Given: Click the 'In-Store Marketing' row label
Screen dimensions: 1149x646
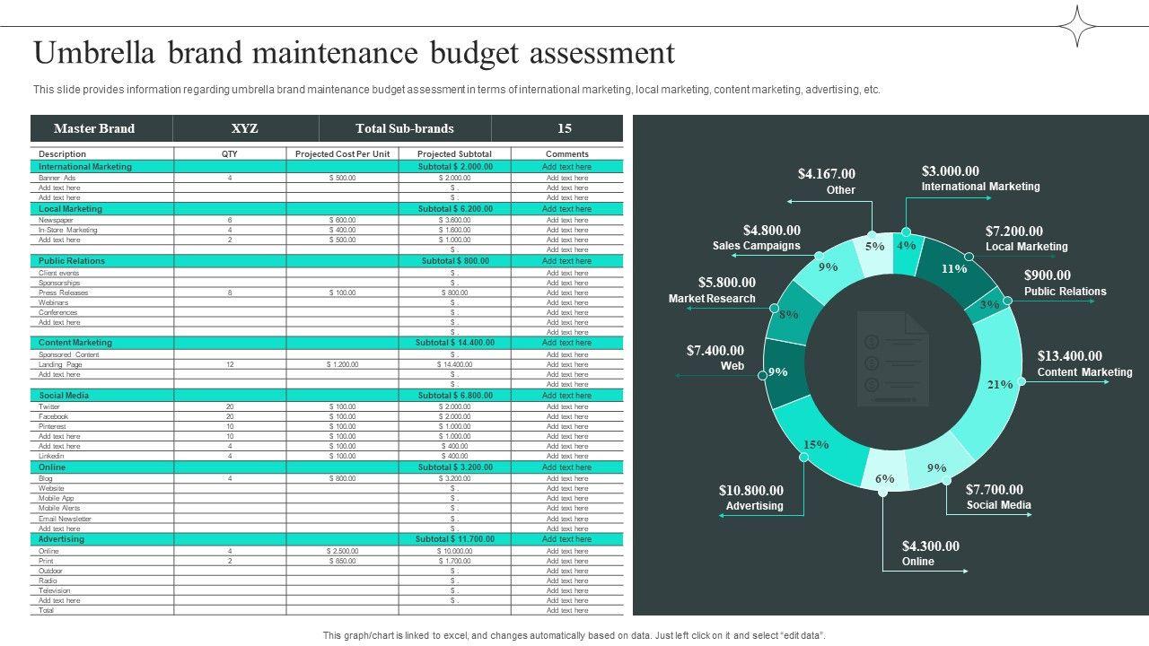Looking at the screenshot, I should tap(67, 230).
